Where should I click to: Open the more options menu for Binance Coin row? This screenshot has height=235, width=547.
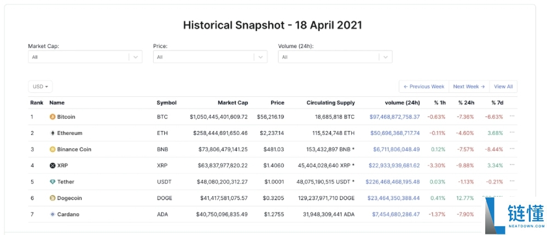pos(512,149)
